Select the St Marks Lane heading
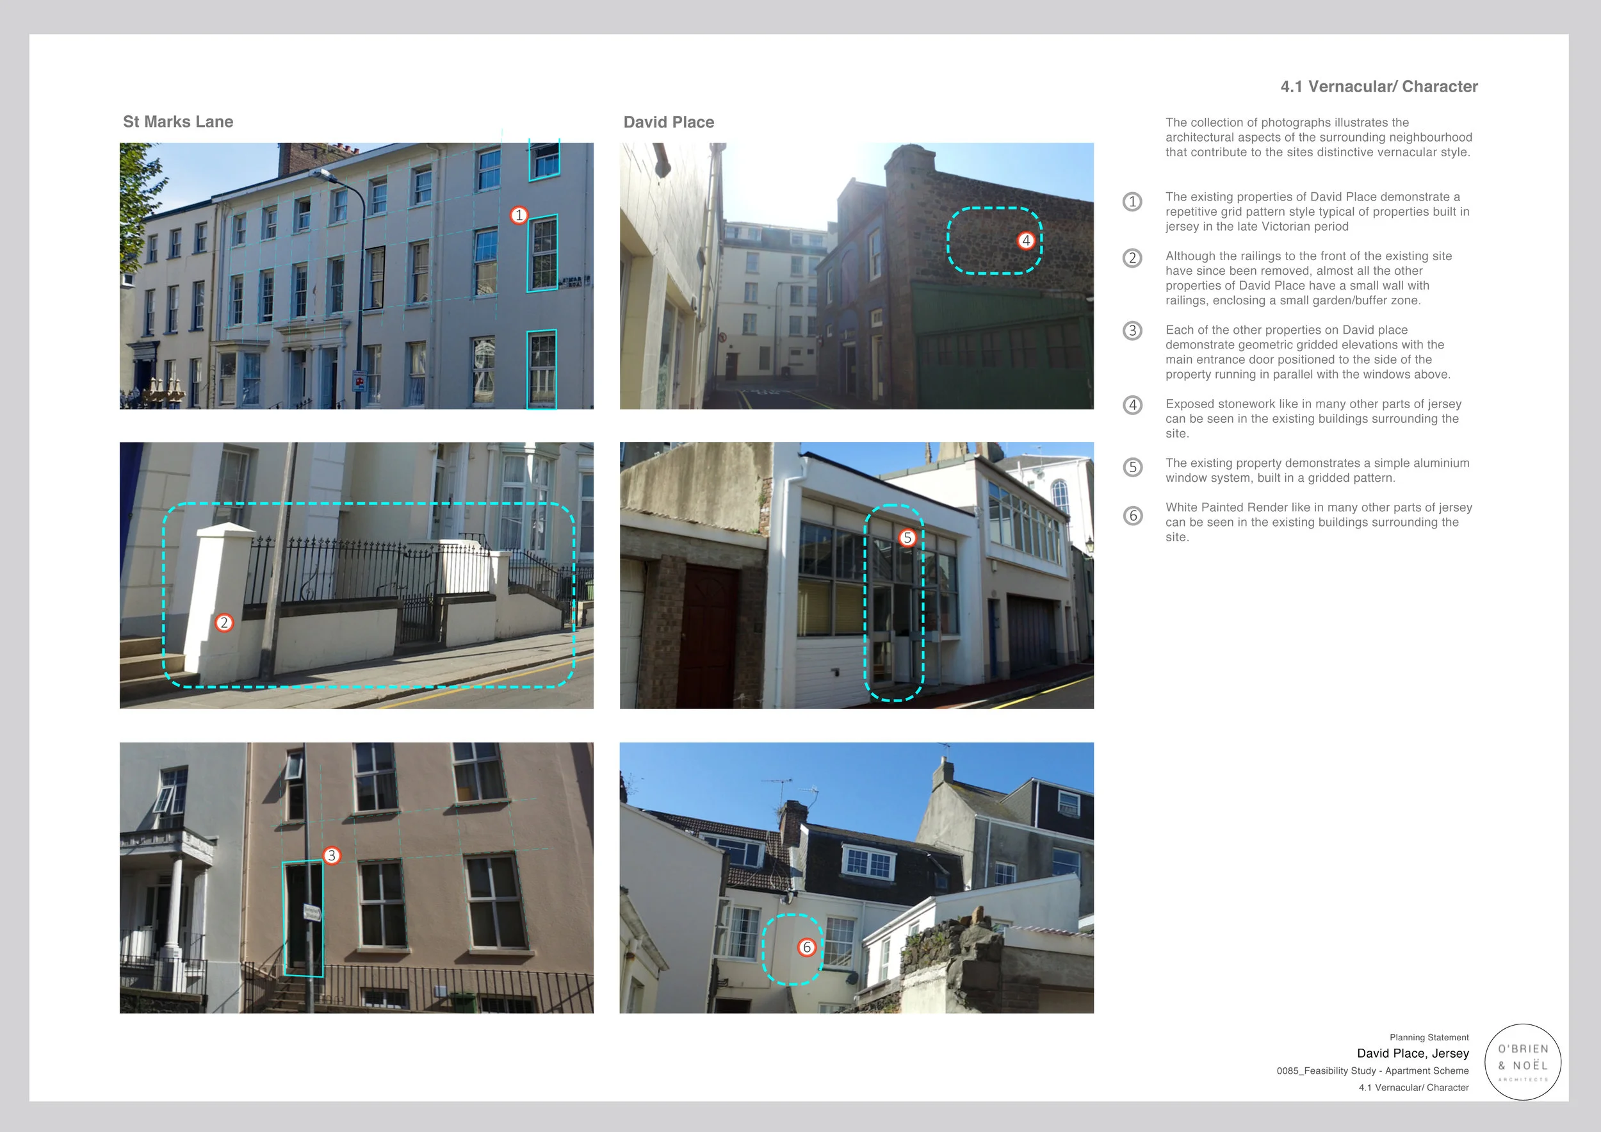 pos(177,121)
